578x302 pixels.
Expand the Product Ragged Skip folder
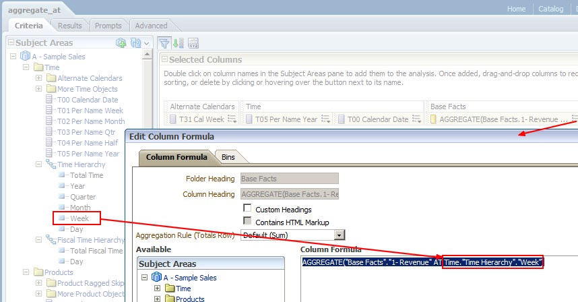[38, 283]
